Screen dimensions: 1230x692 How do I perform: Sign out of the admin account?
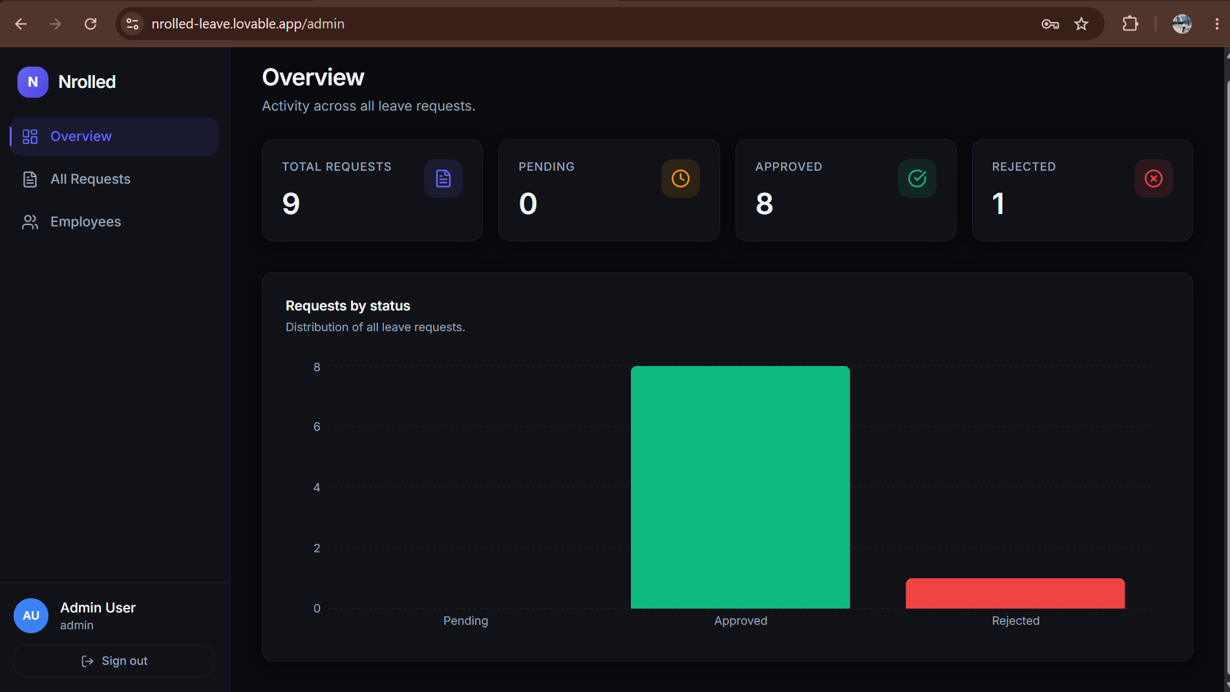click(x=114, y=661)
